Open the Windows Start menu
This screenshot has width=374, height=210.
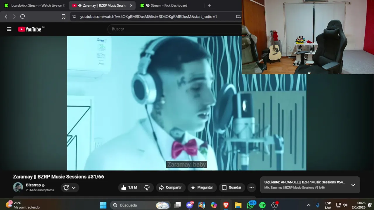coord(103,205)
